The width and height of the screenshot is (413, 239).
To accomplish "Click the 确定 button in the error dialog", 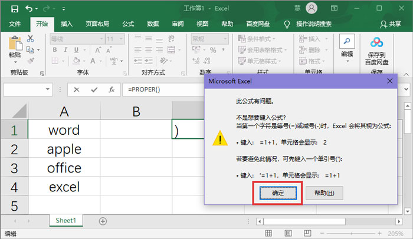I will pyautogui.click(x=277, y=193).
